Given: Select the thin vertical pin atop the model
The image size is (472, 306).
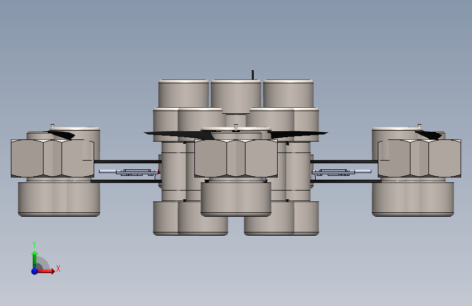Looking at the screenshot, I should pyautogui.click(x=253, y=75).
